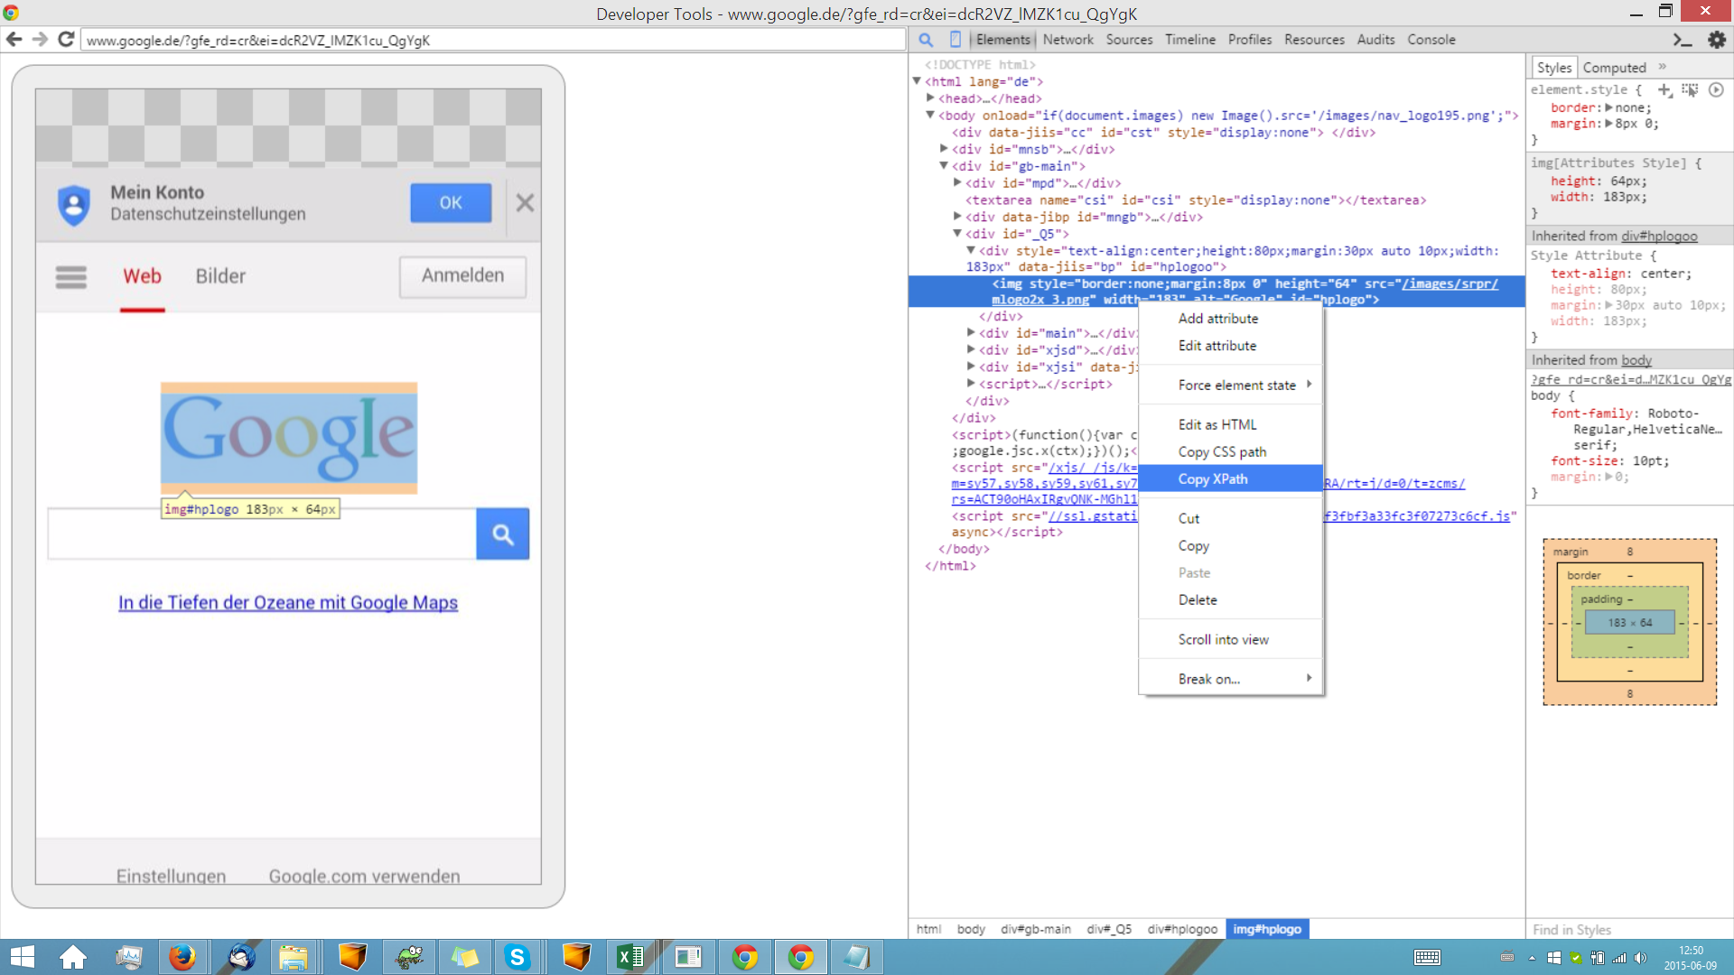This screenshot has height=975, width=1734.
Task: Click the DevTools search magnifier icon
Action: click(926, 40)
